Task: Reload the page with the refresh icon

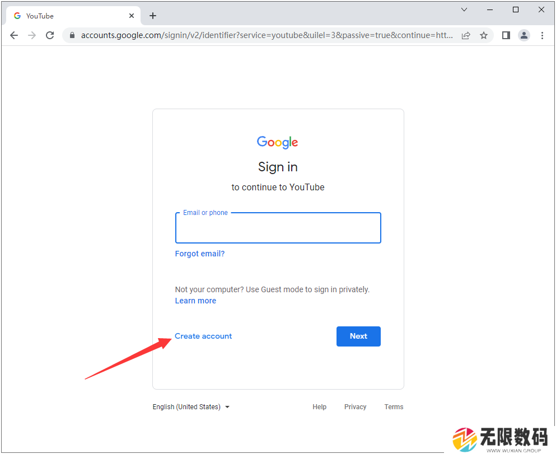Action: [50, 35]
